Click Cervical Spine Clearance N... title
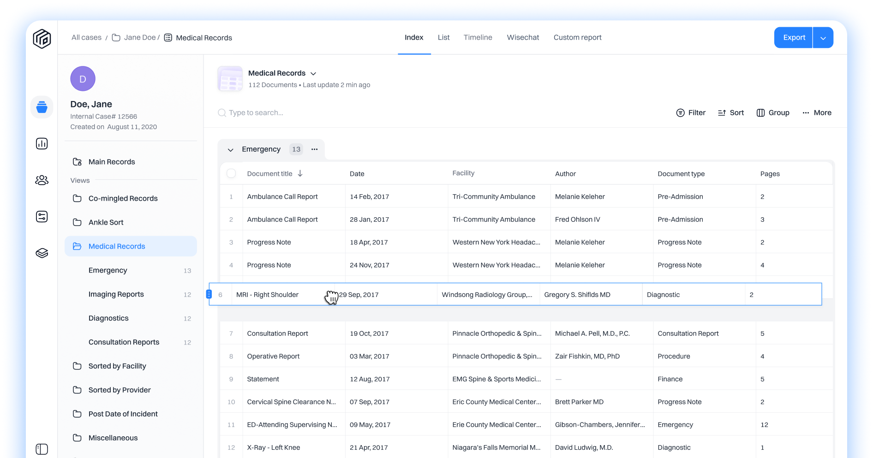 292,402
